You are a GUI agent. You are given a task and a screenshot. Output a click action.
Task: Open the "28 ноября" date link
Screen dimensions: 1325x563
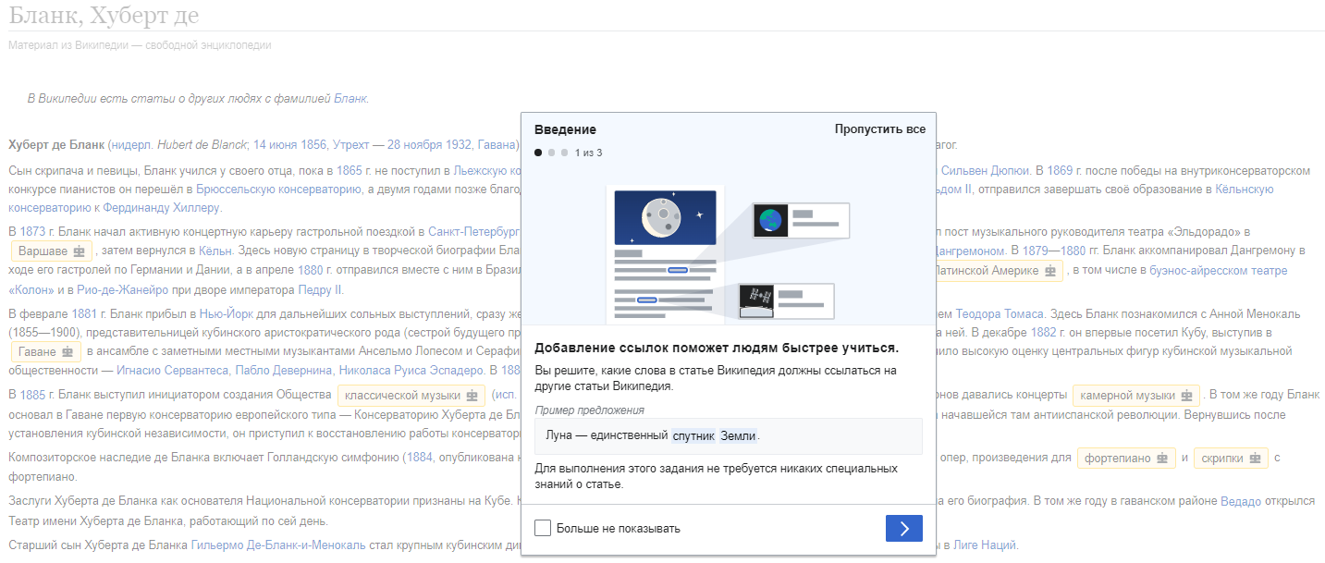point(414,144)
